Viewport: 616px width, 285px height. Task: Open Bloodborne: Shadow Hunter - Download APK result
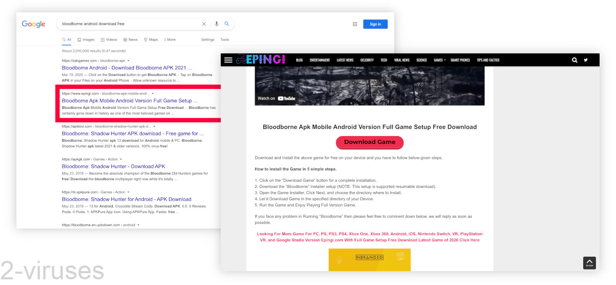pyautogui.click(x=113, y=166)
